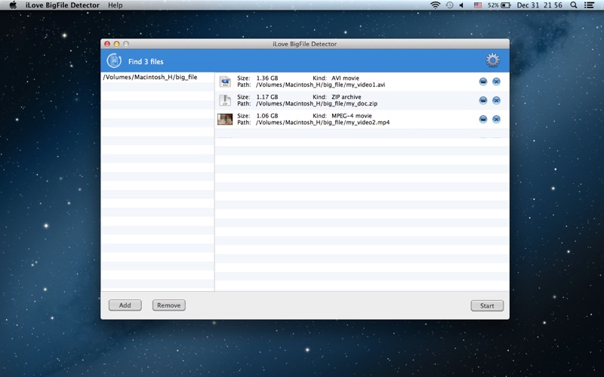The height and width of the screenshot is (377, 604).
Task: Select the /Volumes/Macintosh_H/big_file folder row
Action: click(x=157, y=77)
